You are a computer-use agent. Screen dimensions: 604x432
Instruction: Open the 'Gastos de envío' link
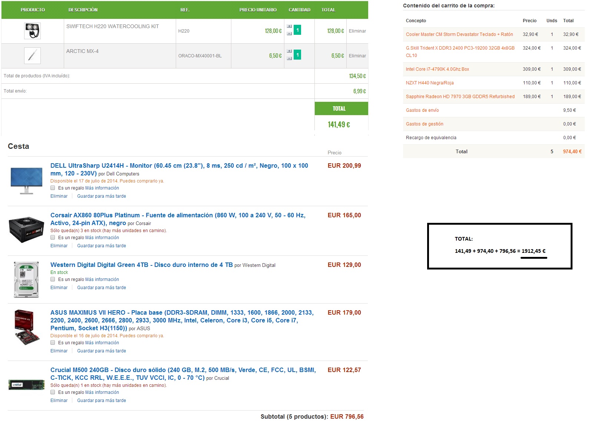pyautogui.click(x=422, y=110)
